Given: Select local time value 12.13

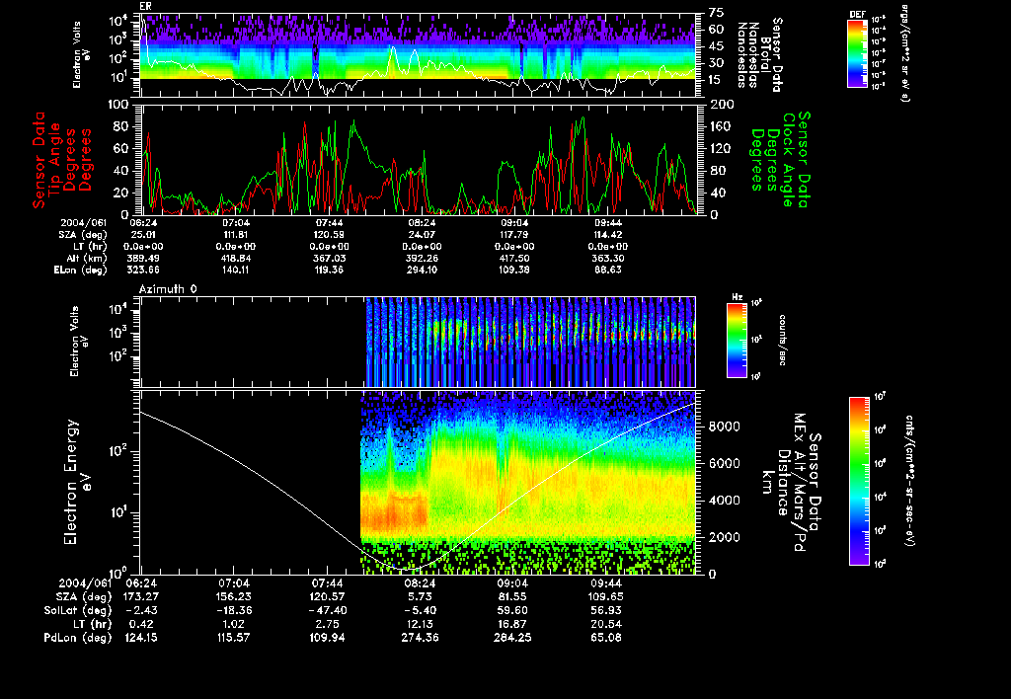Looking at the screenshot, I should coord(421,624).
